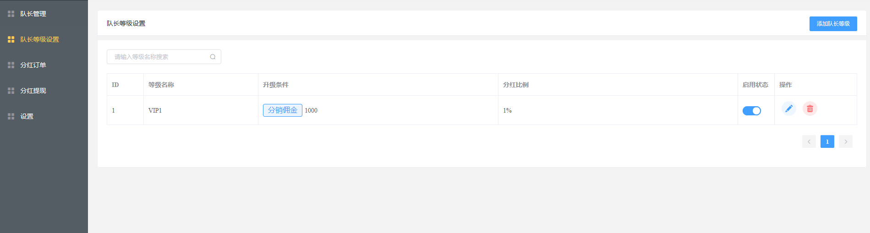Image resolution: width=870 pixels, height=233 pixels.
Task: Open the 分红订单 menu item
Action: pos(33,65)
